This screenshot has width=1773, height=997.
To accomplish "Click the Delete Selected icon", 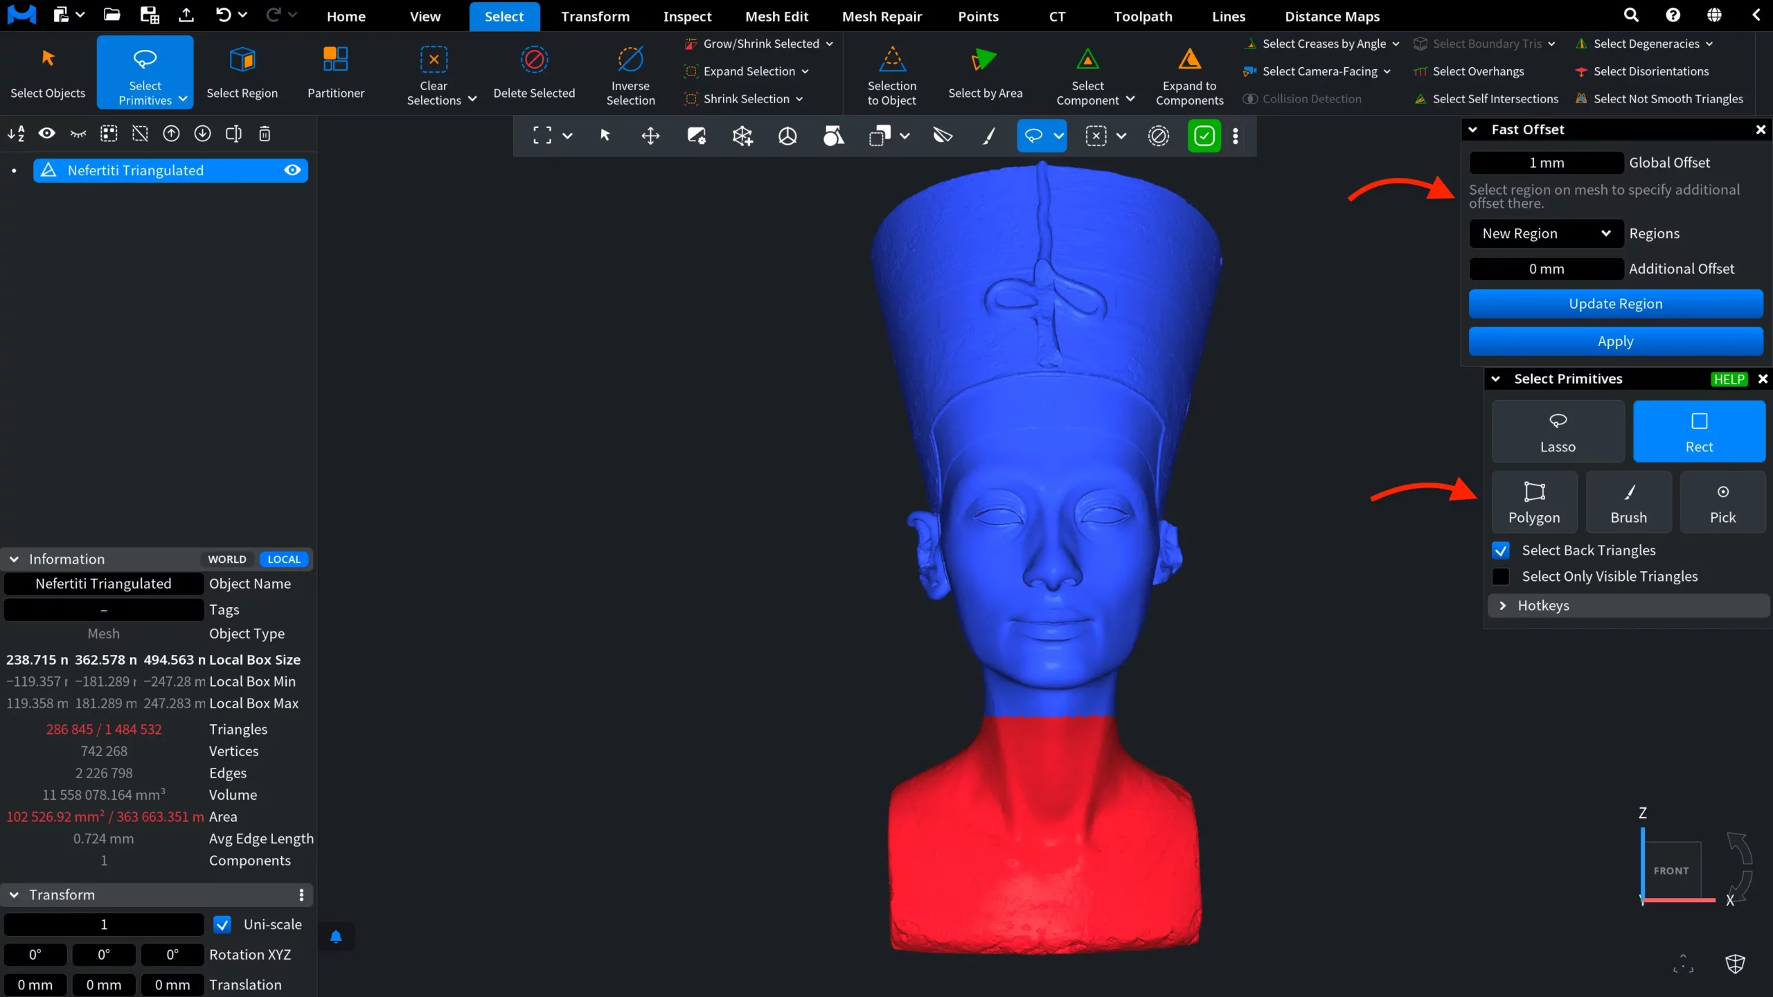I will (534, 60).
